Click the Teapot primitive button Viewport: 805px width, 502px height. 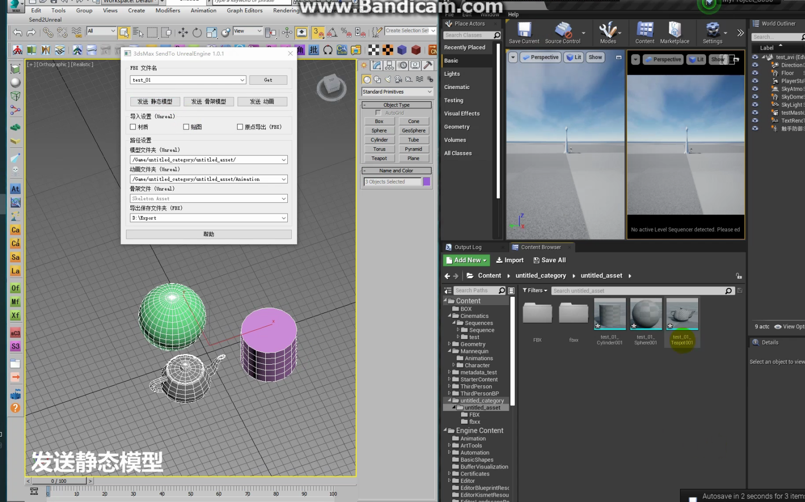(379, 158)
